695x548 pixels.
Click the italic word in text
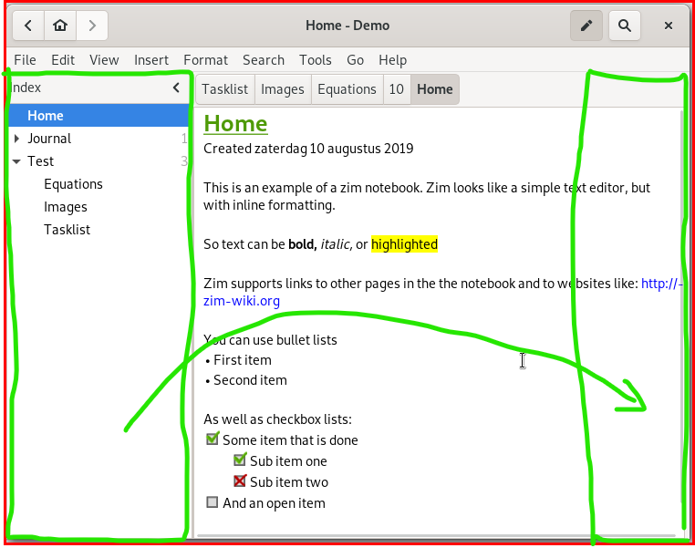tap(336, 244)
